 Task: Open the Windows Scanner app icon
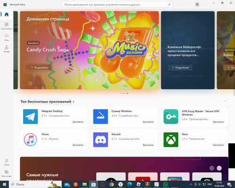coord(101,117)
